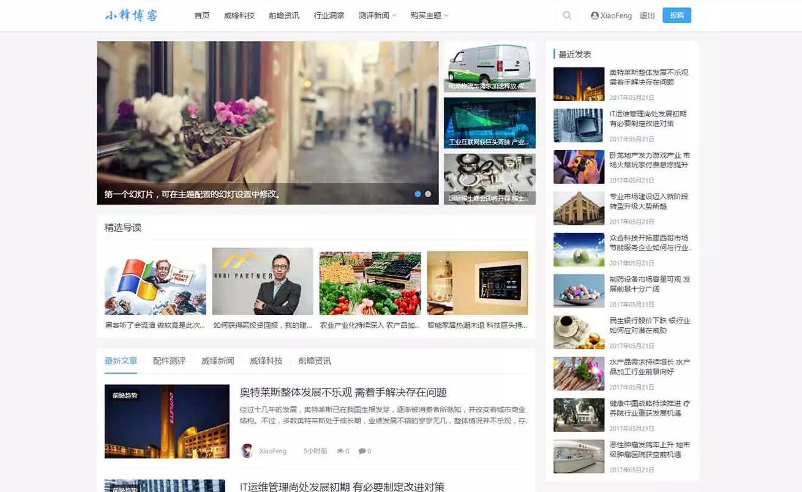Open sidebar link 卧龙地产发力游戏产业
Viewport: 802px width, 492px height.
pos(650,160)
